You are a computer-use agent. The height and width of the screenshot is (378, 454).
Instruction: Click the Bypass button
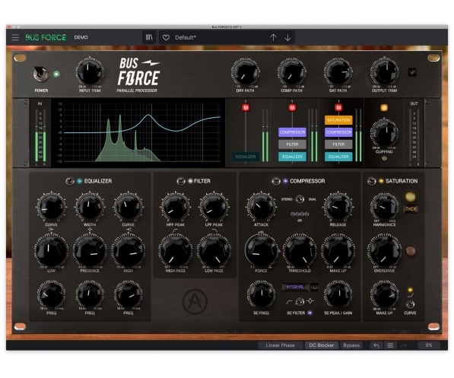351,345
